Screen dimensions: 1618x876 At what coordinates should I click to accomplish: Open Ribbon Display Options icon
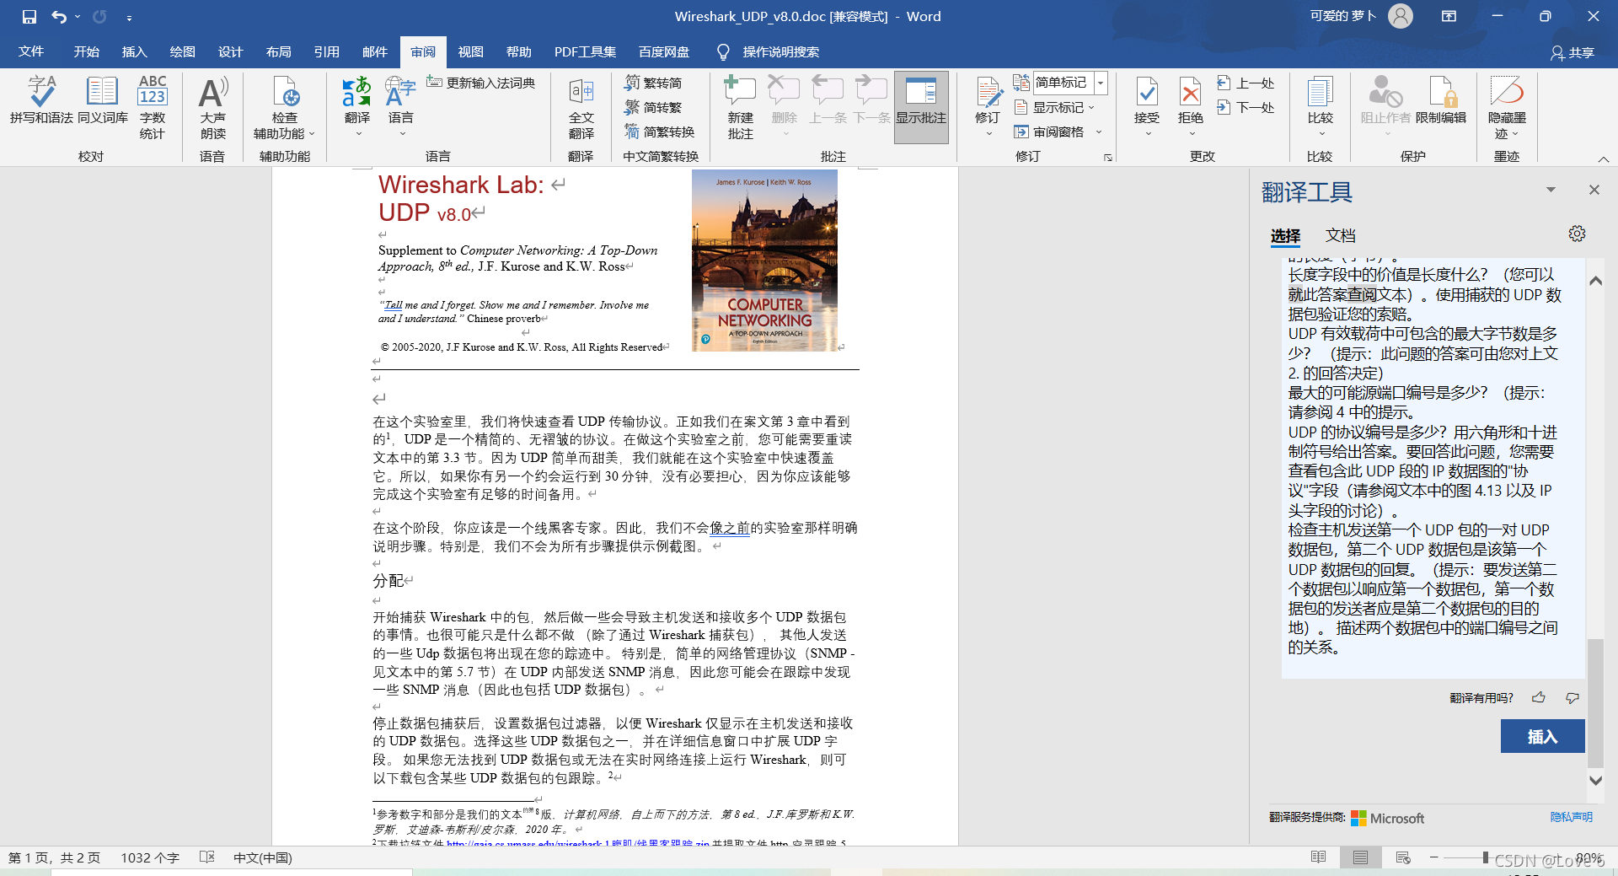click(1449, 16)
